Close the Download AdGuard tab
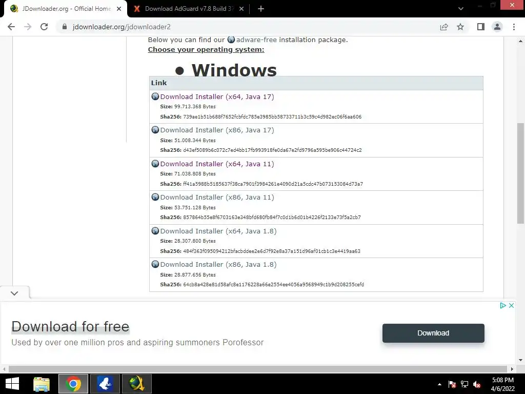The width and height of the screenshot is (525, 394). (x=241, y=9)
